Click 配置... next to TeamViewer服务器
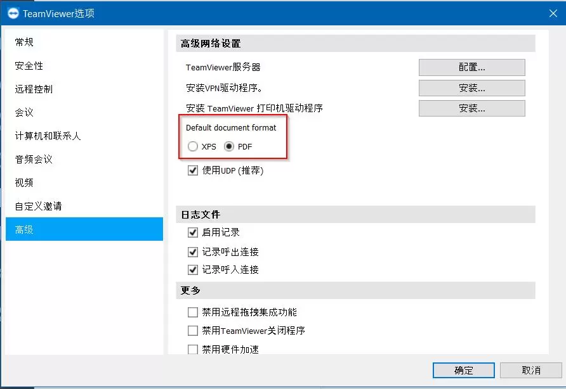The image size is (566, 389). click(471, 67)
